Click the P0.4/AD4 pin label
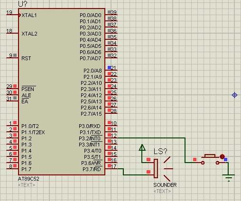The image size is (241, 201). pyautogui.click(x=91, y=40)
